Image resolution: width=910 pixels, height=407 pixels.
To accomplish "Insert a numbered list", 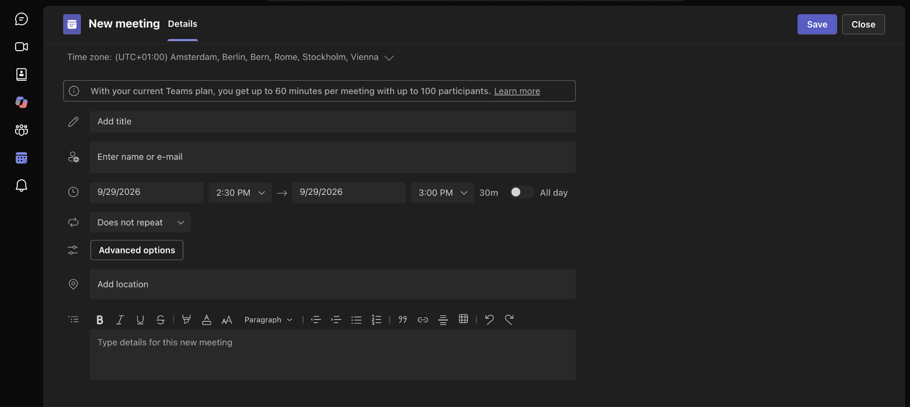I will coord(376,320).
